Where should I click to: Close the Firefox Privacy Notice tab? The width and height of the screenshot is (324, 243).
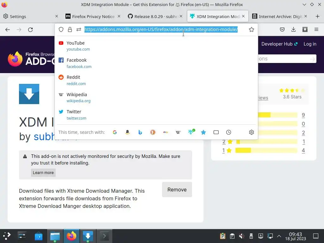119,16
